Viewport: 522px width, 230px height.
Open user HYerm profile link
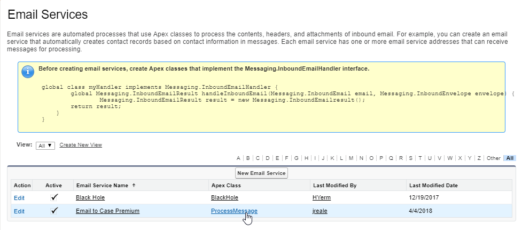tap(322, 198)
